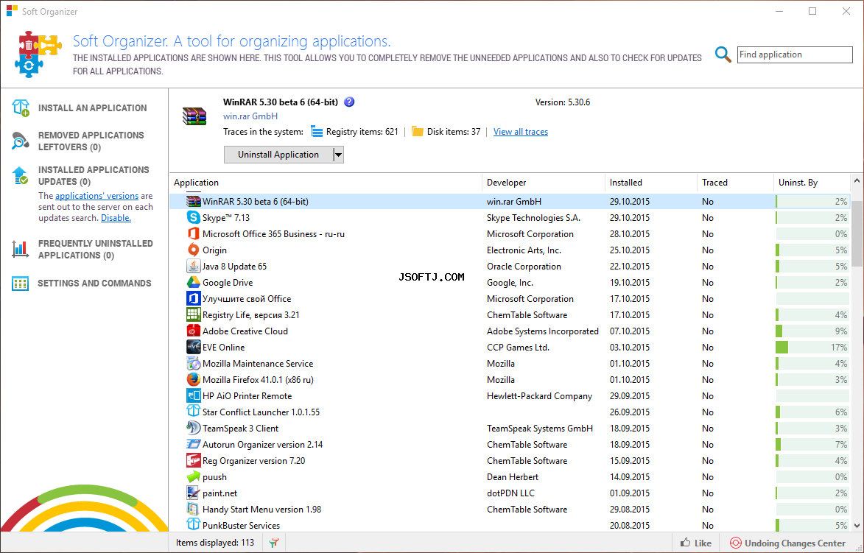Image resolution: width=864 pixels, height=553 pixels.
Task: Click the blue help question mark icon
Action: [349, 102]
